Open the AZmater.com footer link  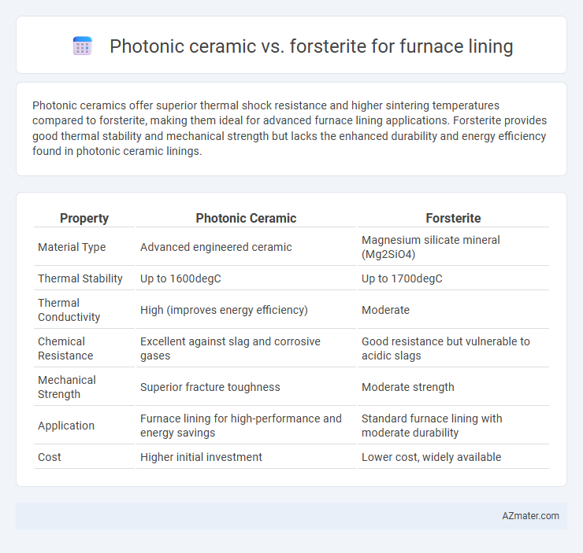coord(530,516)
